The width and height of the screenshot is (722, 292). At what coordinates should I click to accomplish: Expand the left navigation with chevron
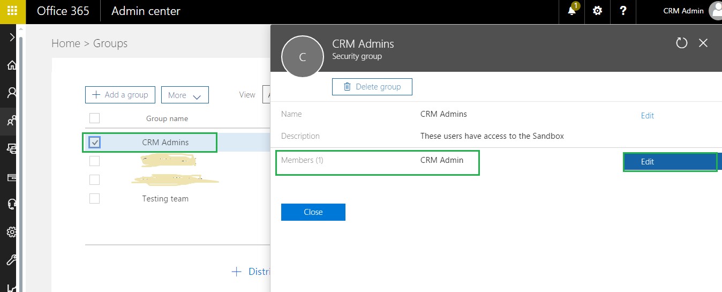[x=12, y=38]
